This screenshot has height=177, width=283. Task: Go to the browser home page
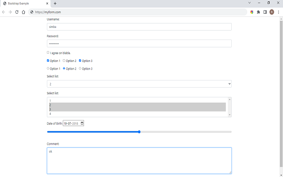24,12
